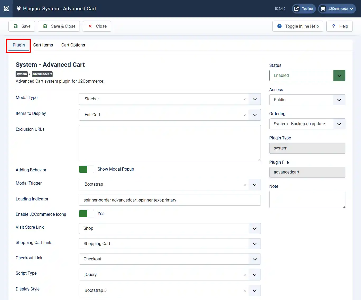The height and width of the screenshot is (300, 361).
Task: Click the 'system' badge under the title
Action: tap(22, 74)
